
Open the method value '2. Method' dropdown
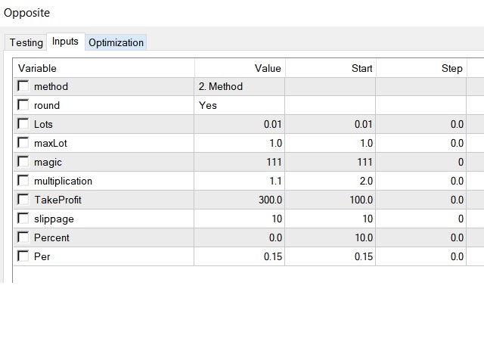coord(239,87)
